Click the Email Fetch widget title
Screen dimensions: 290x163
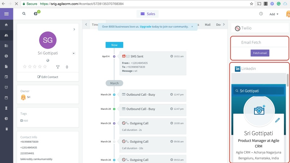251,42
